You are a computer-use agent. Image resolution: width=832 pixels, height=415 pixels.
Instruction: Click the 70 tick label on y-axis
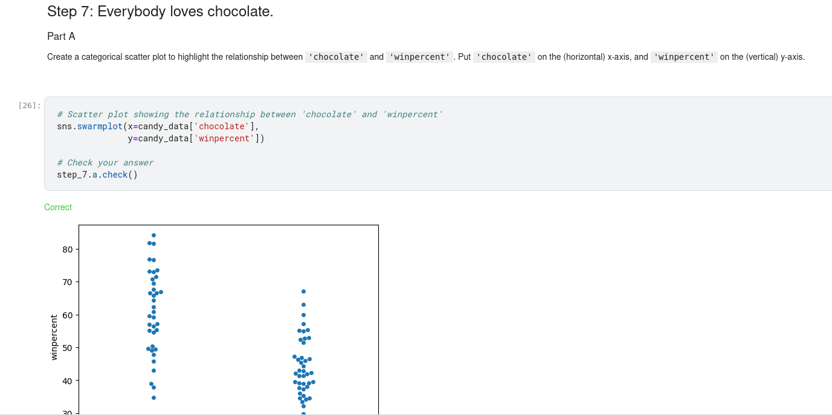pos(67,282)
